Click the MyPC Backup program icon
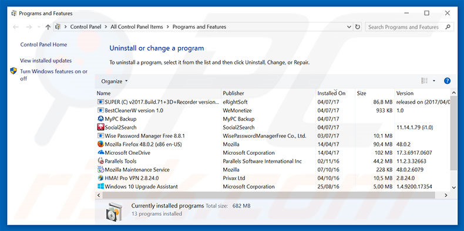464x231 pixels. 100,119
